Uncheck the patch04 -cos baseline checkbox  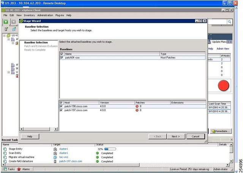(x=62, y=58)
